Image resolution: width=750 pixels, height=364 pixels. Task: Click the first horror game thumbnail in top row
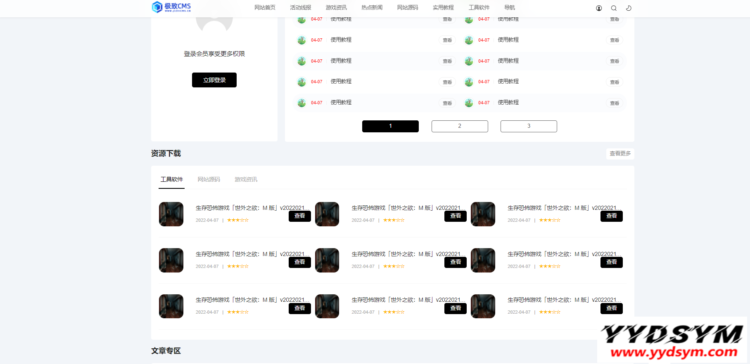click(171, 214)
